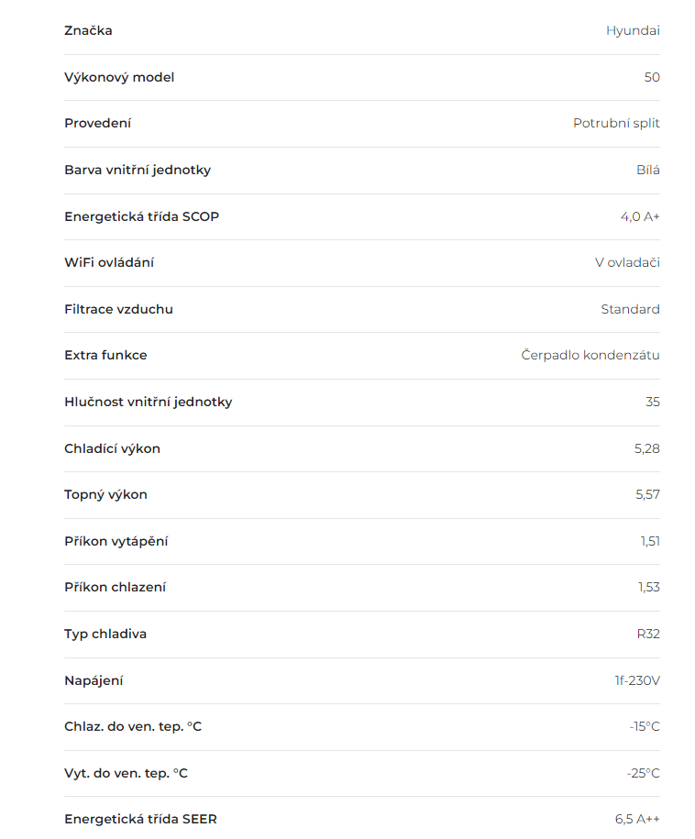Select the 6,5 A++ SEER value
This screenshot has width=695, height=839.
click(x=637, y=819)
